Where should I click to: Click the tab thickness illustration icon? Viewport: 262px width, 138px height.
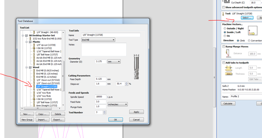[x=229, y=74]
